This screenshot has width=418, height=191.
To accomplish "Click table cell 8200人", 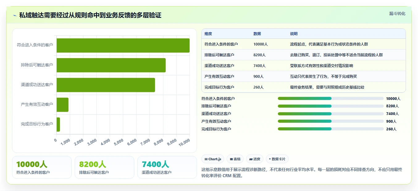I will [x=259, y=55].
